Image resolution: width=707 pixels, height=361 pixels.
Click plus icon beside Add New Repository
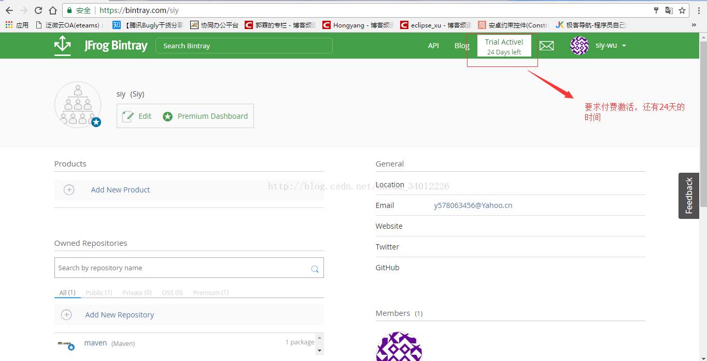[x=66, y=315]
